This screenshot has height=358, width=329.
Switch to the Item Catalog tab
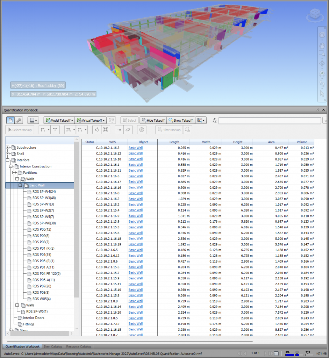(x=53, y=346)
